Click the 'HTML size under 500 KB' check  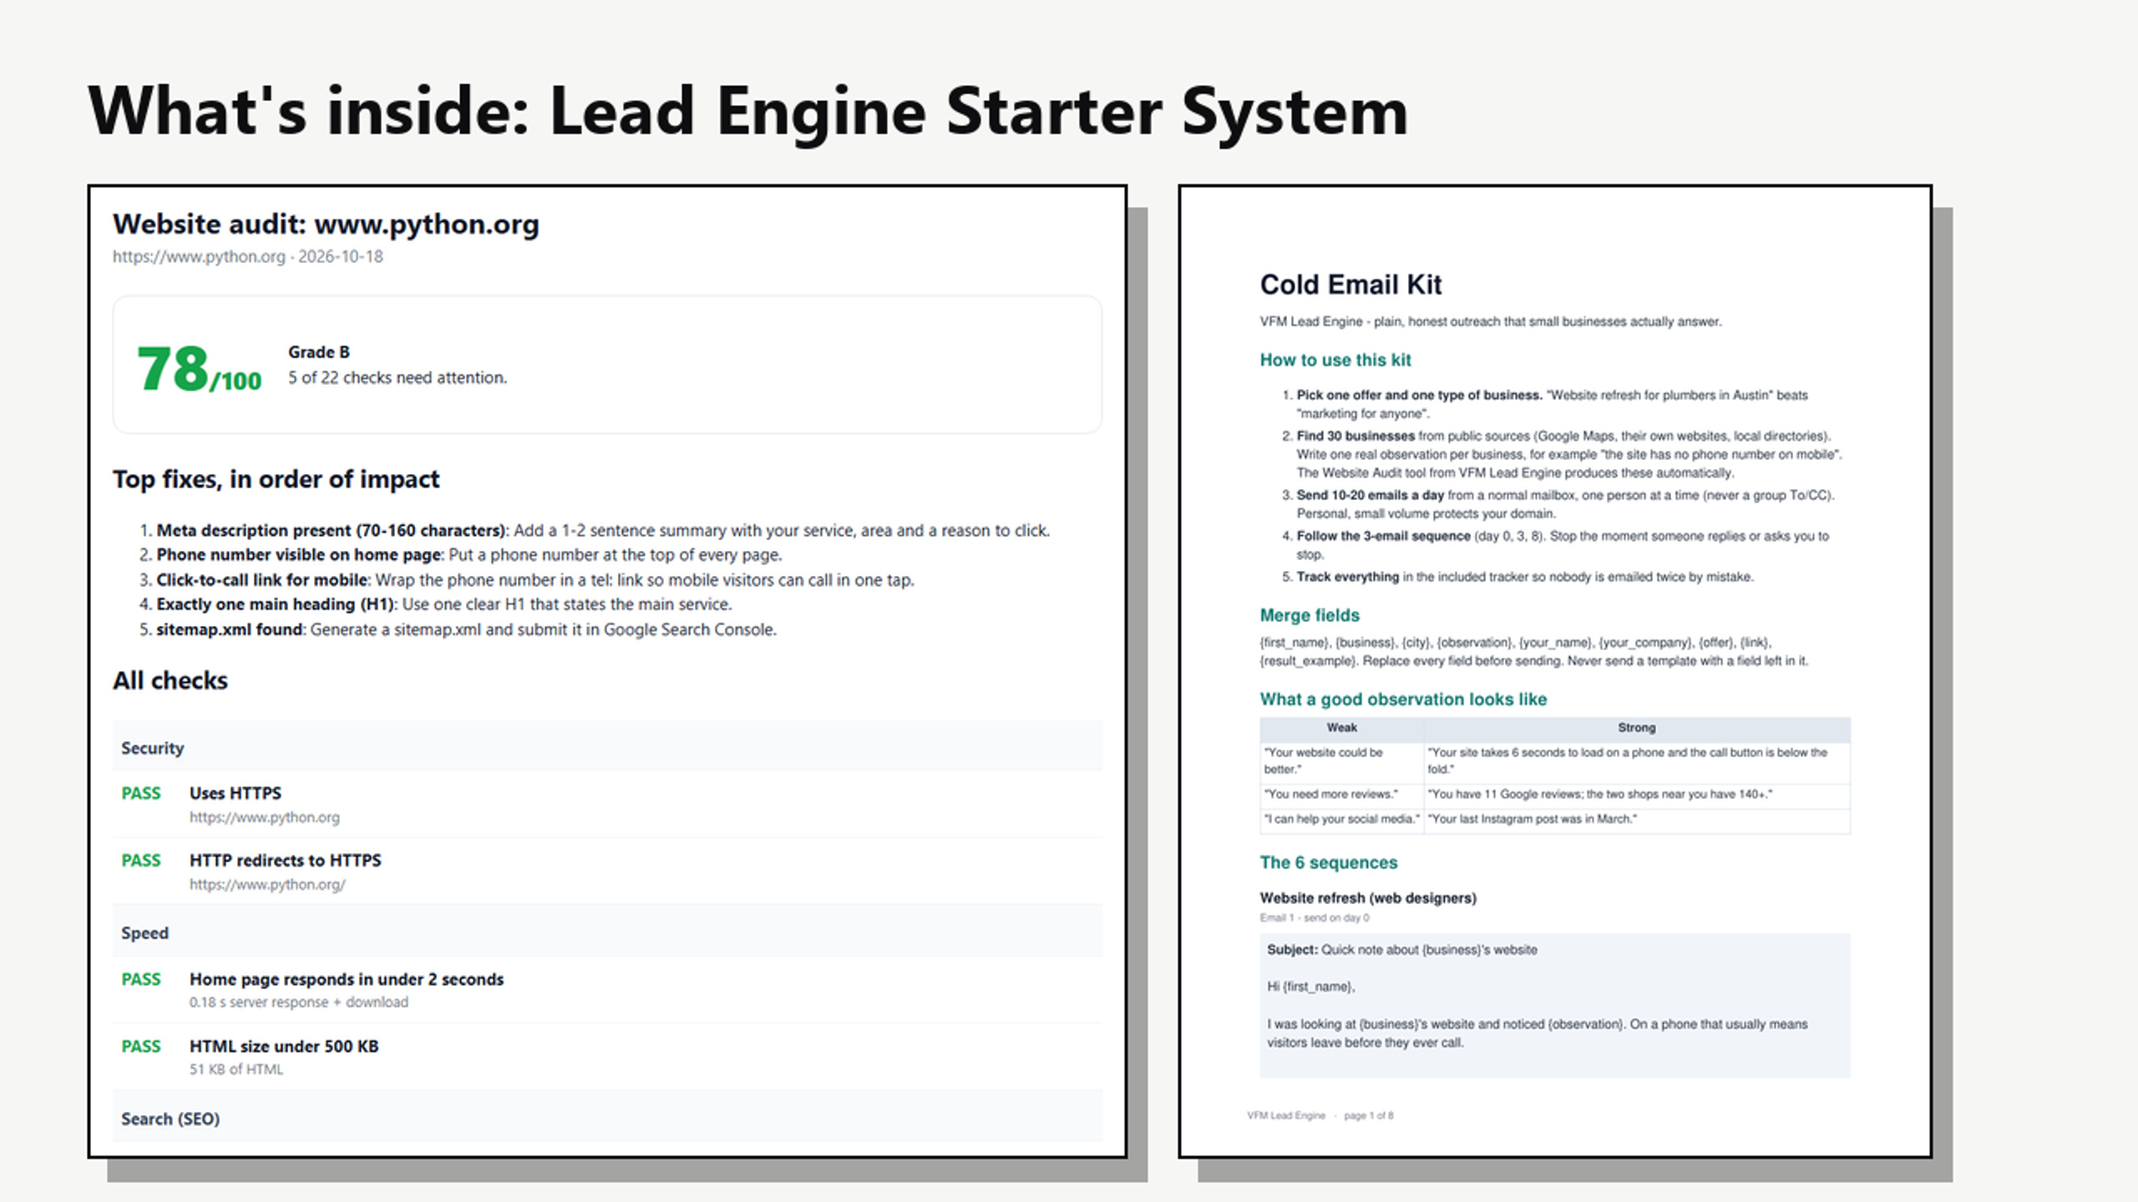tap(284, 1046)
